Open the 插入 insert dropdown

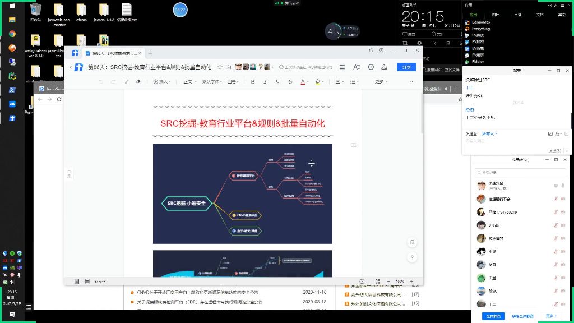pyautogui.click(x=162, y=82)
